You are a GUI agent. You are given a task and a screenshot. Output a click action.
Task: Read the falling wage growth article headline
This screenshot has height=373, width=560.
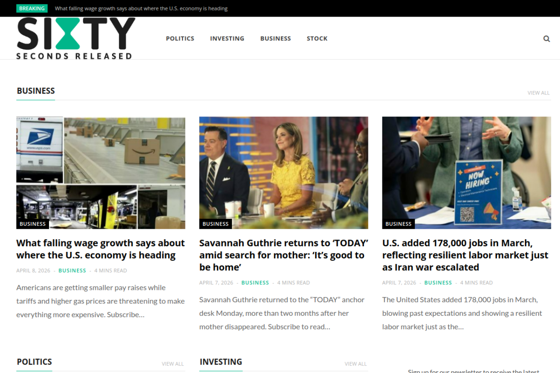[x=101, y=249]
